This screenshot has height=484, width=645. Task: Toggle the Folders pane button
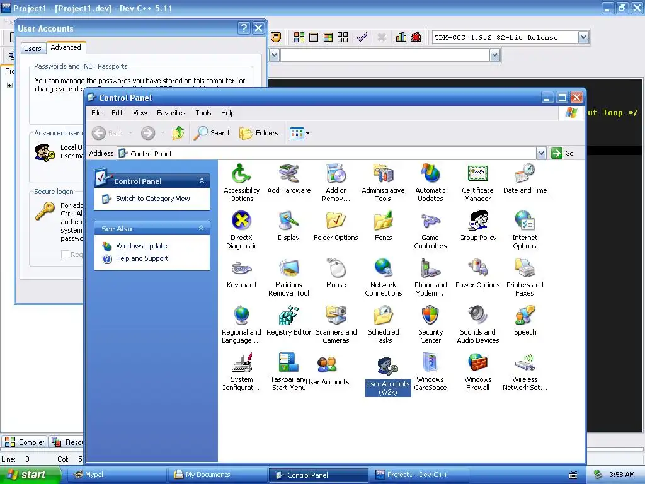pos(259,133)
